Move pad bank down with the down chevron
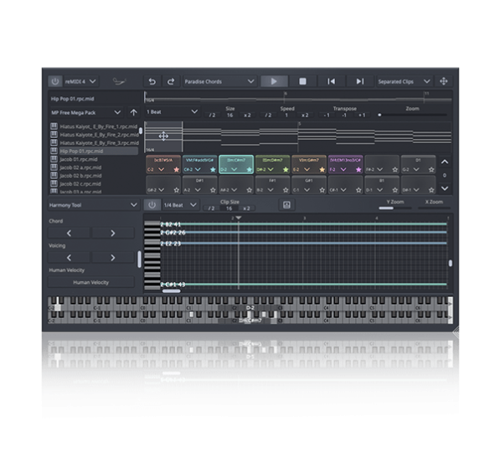The width and height of the screenshot is (500, 452). click(445, 188)
